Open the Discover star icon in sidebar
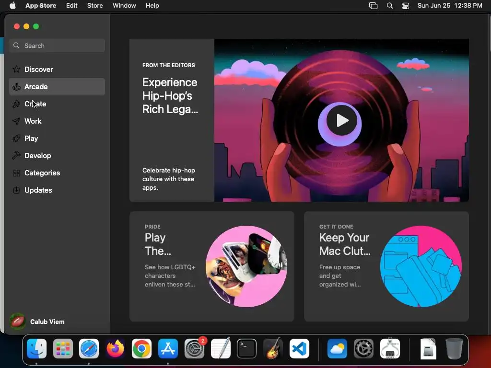This screenshot has width=491, height=368. (x=16, y=69)
